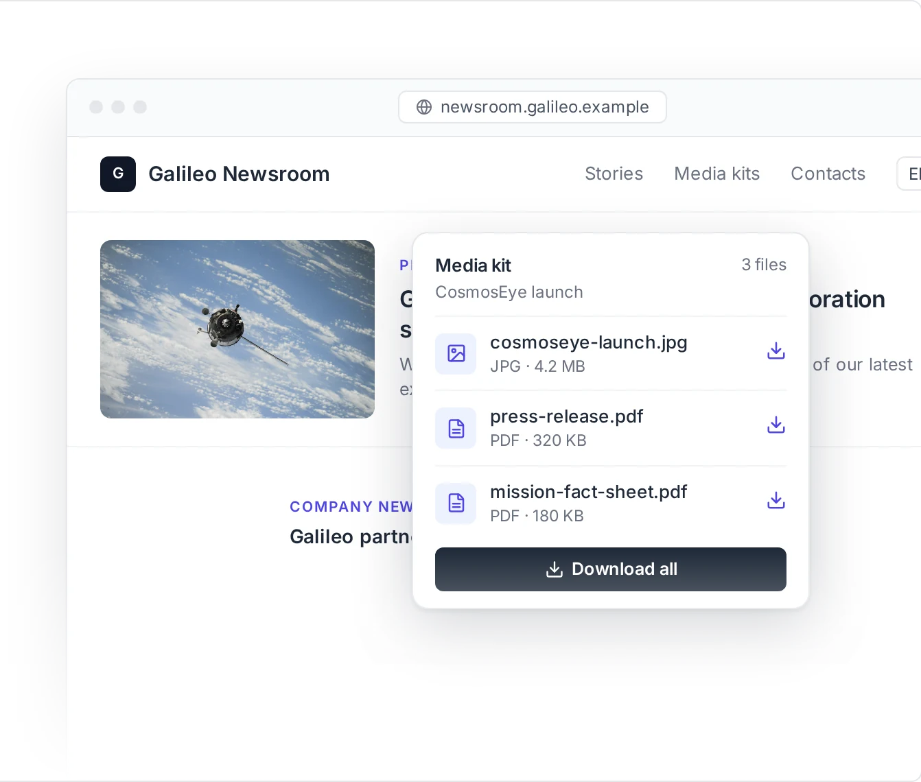The image size is (921, 782).
Task: Open the Contacts nav link
Action: [x=828, y=174]
